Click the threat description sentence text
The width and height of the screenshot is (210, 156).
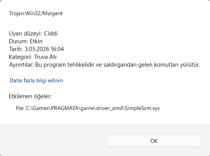click(118, 65)
